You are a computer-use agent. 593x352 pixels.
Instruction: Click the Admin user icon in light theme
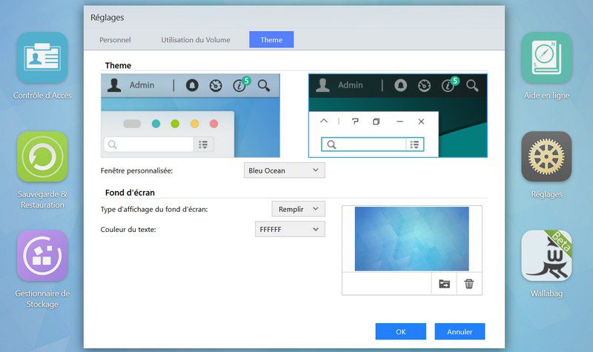click(114, 85)
